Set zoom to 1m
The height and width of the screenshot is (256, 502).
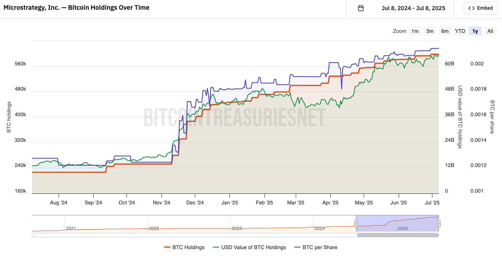click(x=415, y=31)
